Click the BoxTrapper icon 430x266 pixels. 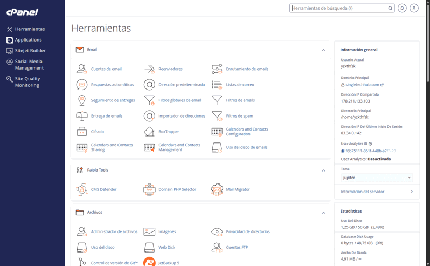click(x=149, y=132)
